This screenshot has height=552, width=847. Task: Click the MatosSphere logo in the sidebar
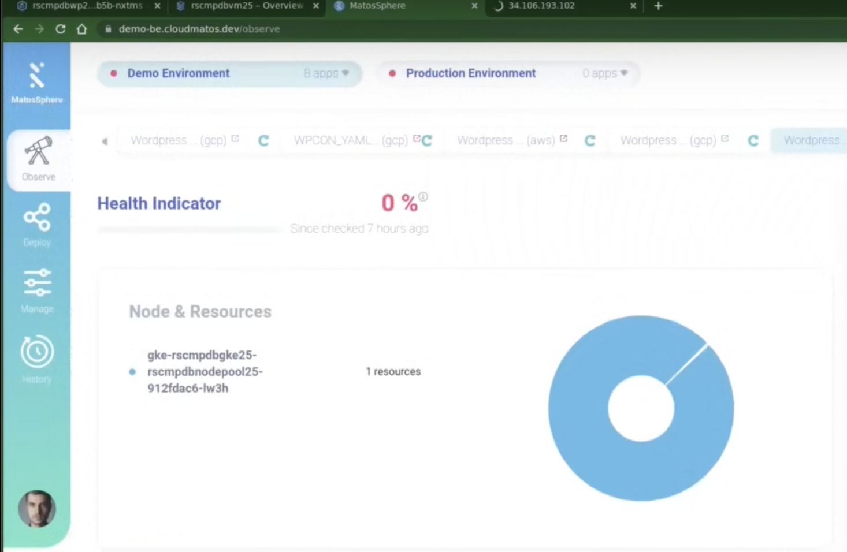coord(37,83)
